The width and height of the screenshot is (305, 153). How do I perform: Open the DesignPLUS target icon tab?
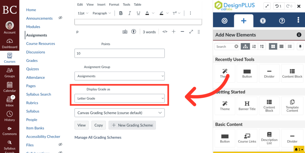tap(225, 21)
